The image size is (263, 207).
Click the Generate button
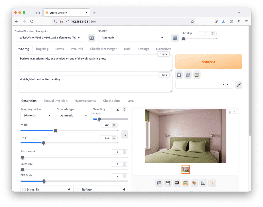[209, 62]
